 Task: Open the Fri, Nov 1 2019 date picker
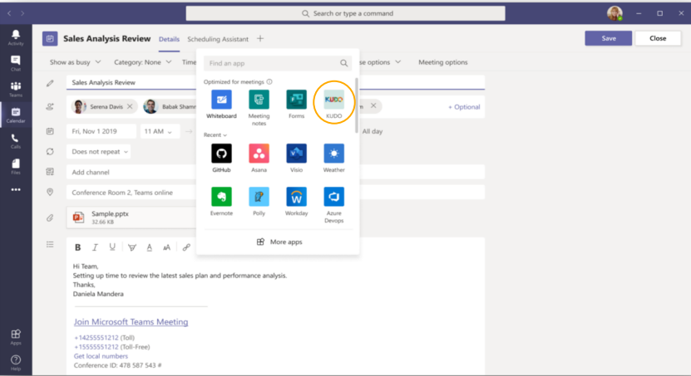101,131
